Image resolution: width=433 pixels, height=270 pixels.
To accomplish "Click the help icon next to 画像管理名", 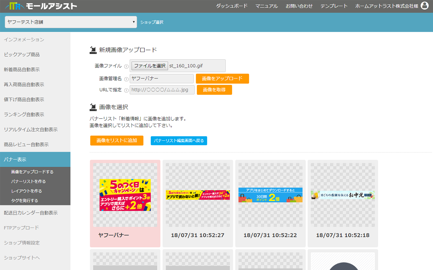I will click(127, 79).
